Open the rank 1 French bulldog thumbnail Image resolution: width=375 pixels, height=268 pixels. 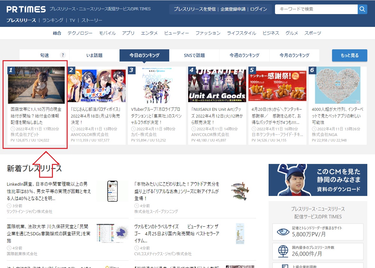coord(36,85)
